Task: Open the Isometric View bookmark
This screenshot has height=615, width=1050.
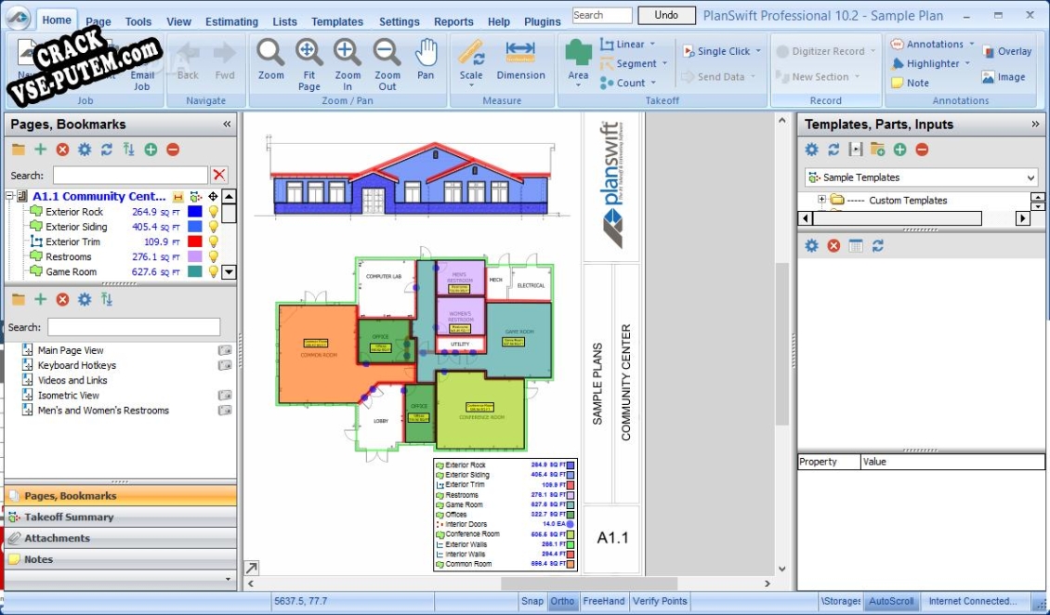Action: click(x=68, y=395)
